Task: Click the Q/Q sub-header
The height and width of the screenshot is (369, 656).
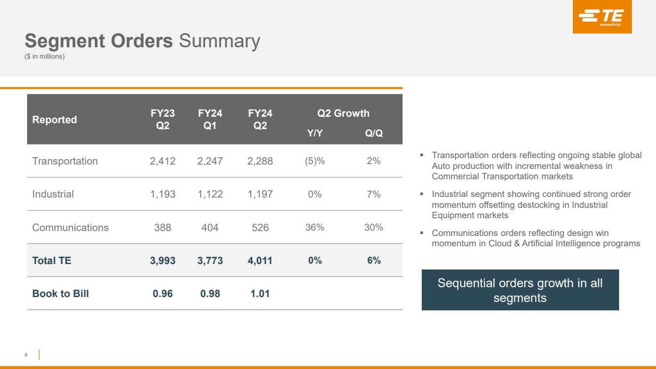Action: click(374, 134)
